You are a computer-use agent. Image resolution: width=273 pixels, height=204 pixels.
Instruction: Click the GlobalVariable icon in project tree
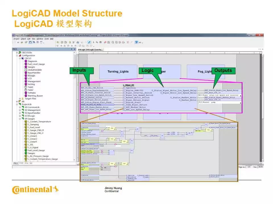[x=26, y=70]
